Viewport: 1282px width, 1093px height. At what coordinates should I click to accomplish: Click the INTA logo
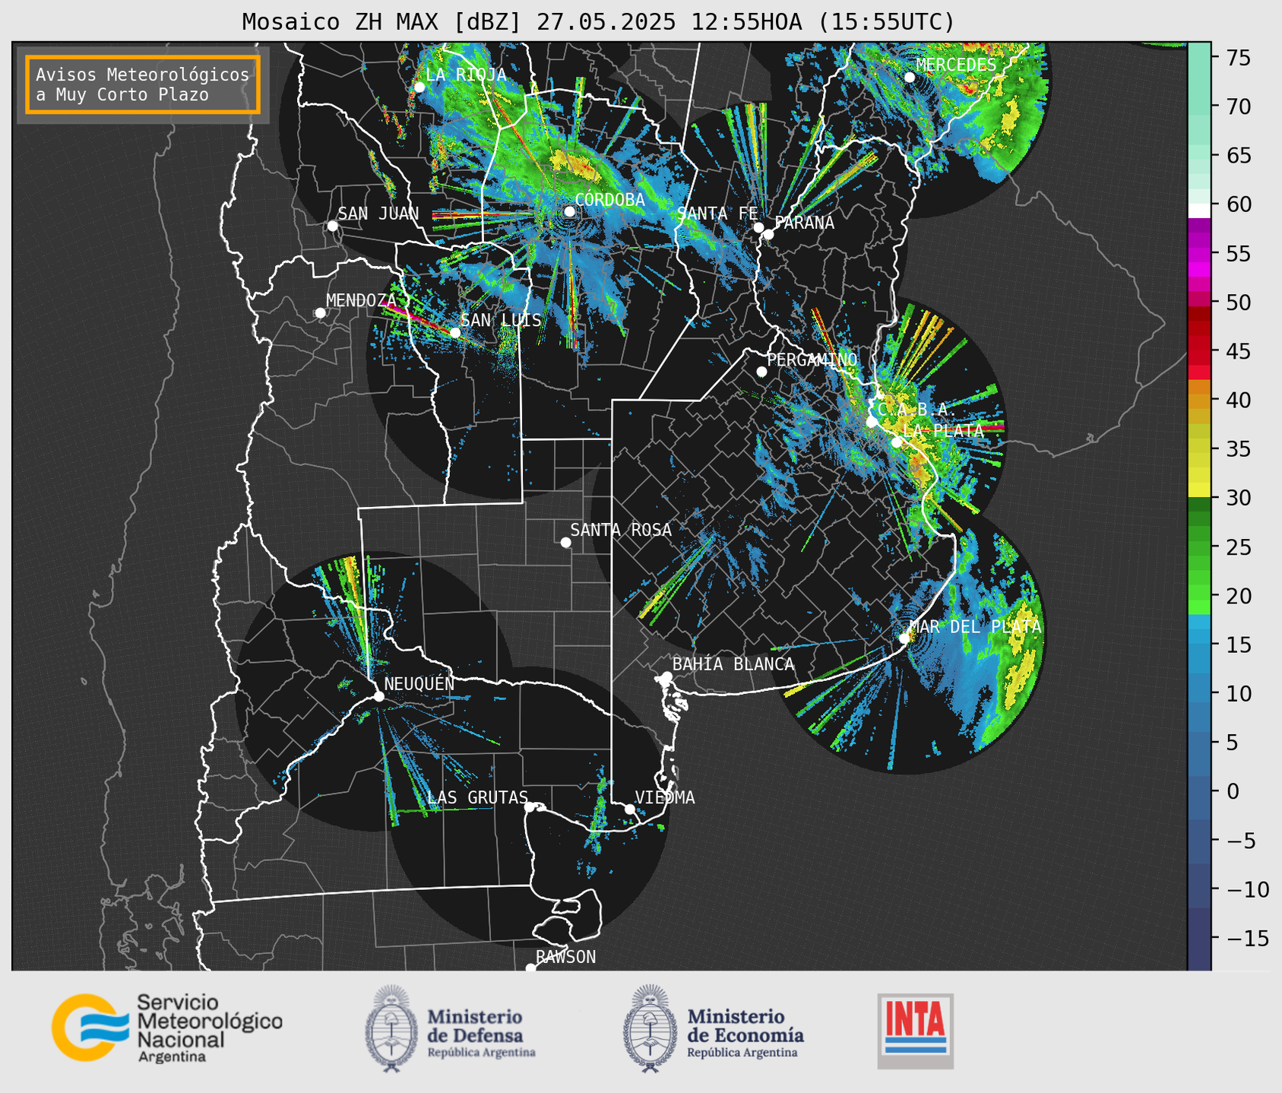click(x=916, y=1031)
